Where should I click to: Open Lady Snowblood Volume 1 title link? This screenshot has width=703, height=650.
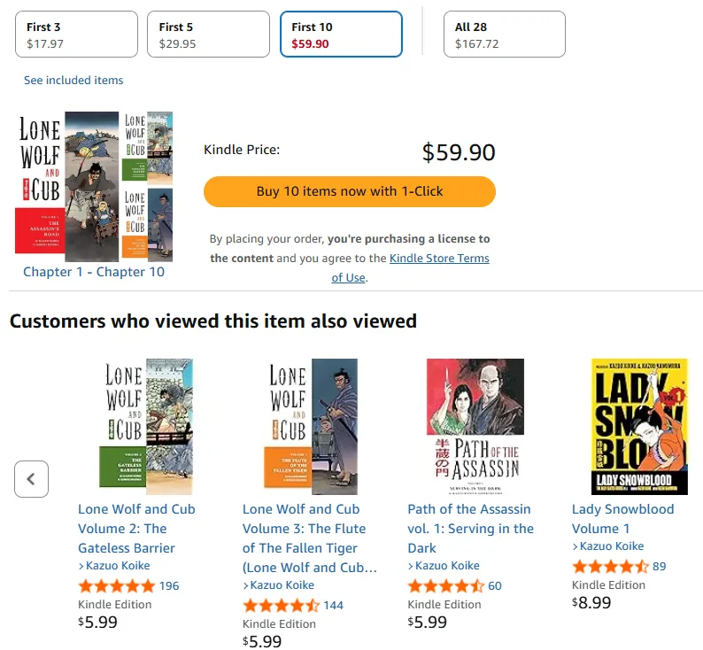point(622,519)
